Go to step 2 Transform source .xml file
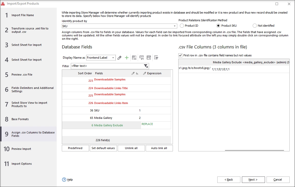This screenshot has width=295, height=187. pyautogui.click(x=28, y=30)
